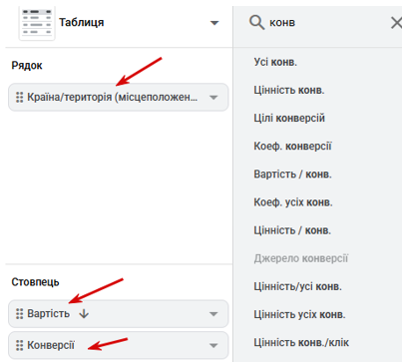Select the 'Коеф. усіх конв.' metric

[x=293, y=202]
